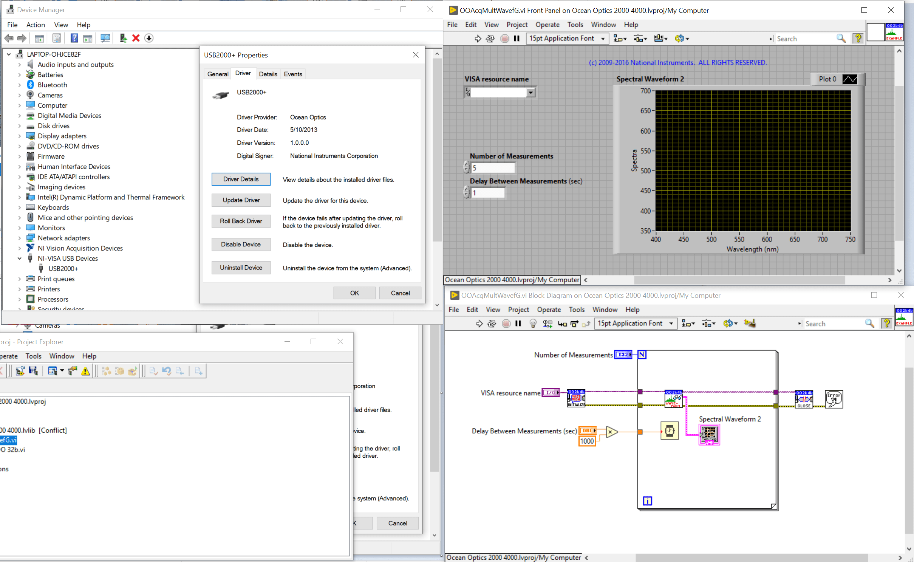The width and height of the screenshot is (914, 562).
Task: Click Abort Execution in Block Diagram toolbar
Action: point(506,324)
